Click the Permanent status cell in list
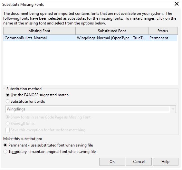This screenshot has height=170, width=182. click(x=159, y=38)
